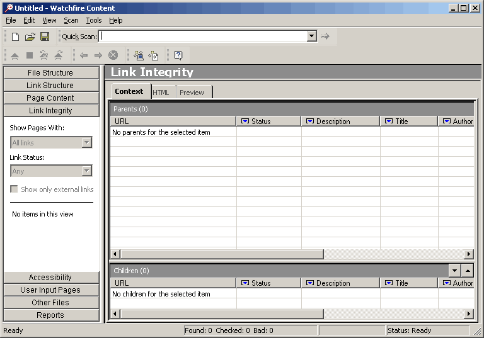
Task: Open the Link Status Any dropdown
Action: tap(87, 171)
